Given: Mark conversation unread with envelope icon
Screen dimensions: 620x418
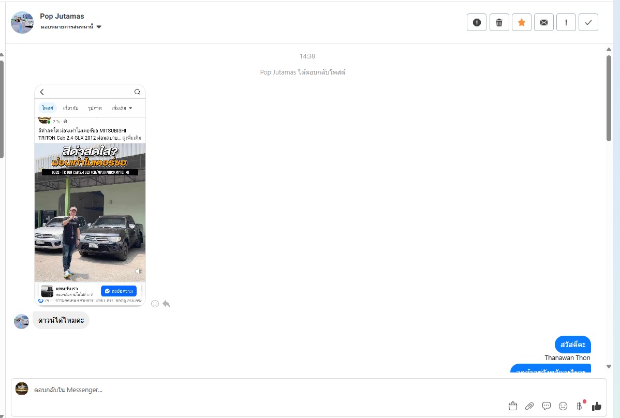Looking at the screenshot, I should pyautogui.click(x=544, y=23).
